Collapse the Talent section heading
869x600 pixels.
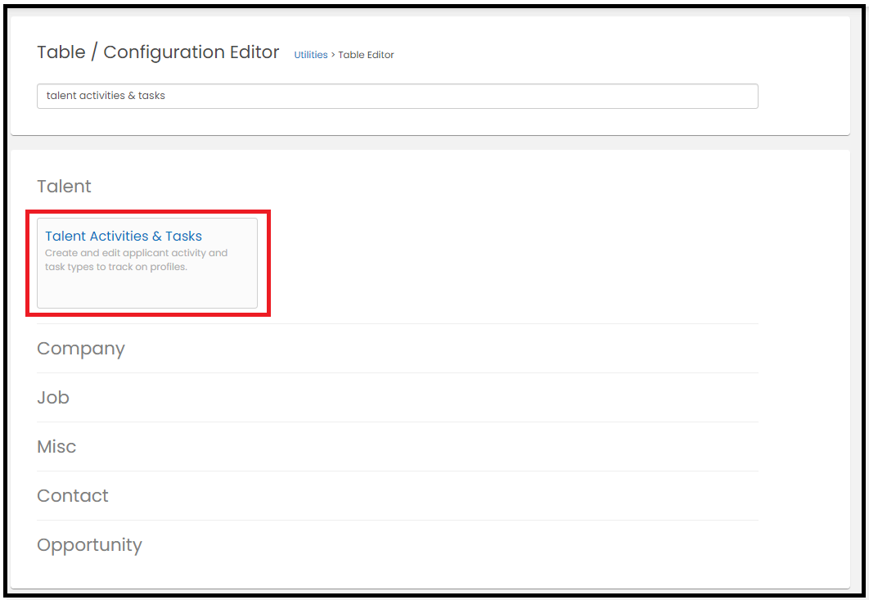(65, 187)
